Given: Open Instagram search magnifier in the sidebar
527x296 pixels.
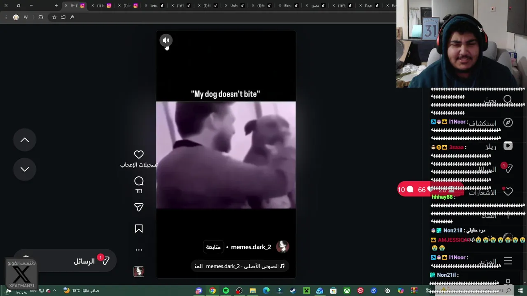Looking at the screenshot, I should (x=508, y=100).
